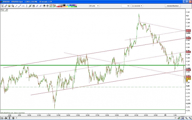This screenshot has width=192, height=120.
Task: Select the dotted points drawing tool
Action: click(x=37, y=6)
